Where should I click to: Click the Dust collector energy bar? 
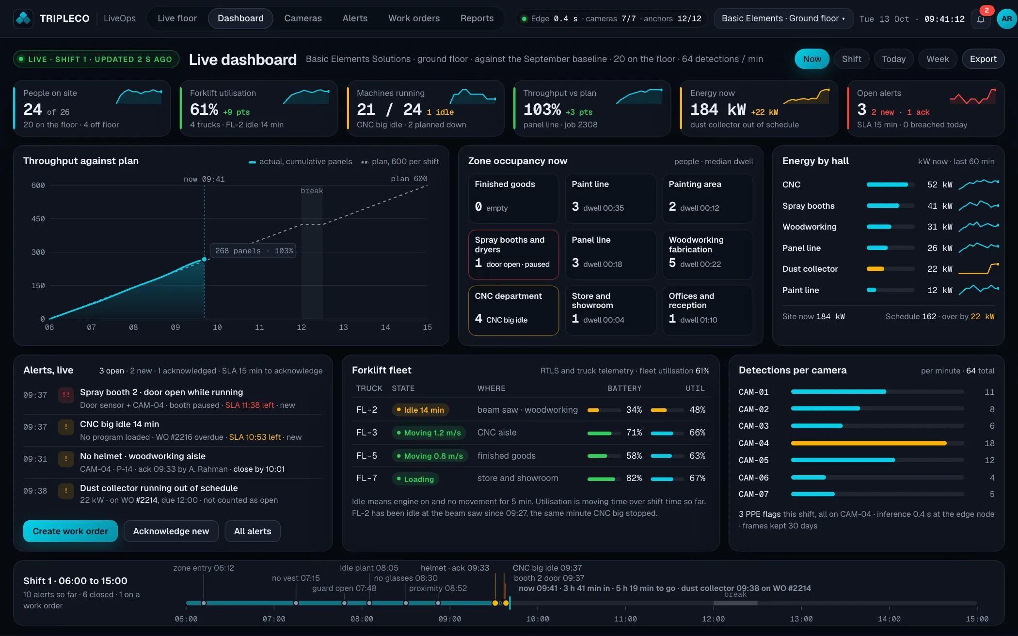pos(891,269)
